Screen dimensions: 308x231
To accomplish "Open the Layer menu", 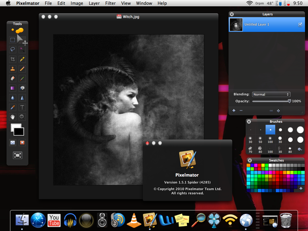I will pos(94,3).
